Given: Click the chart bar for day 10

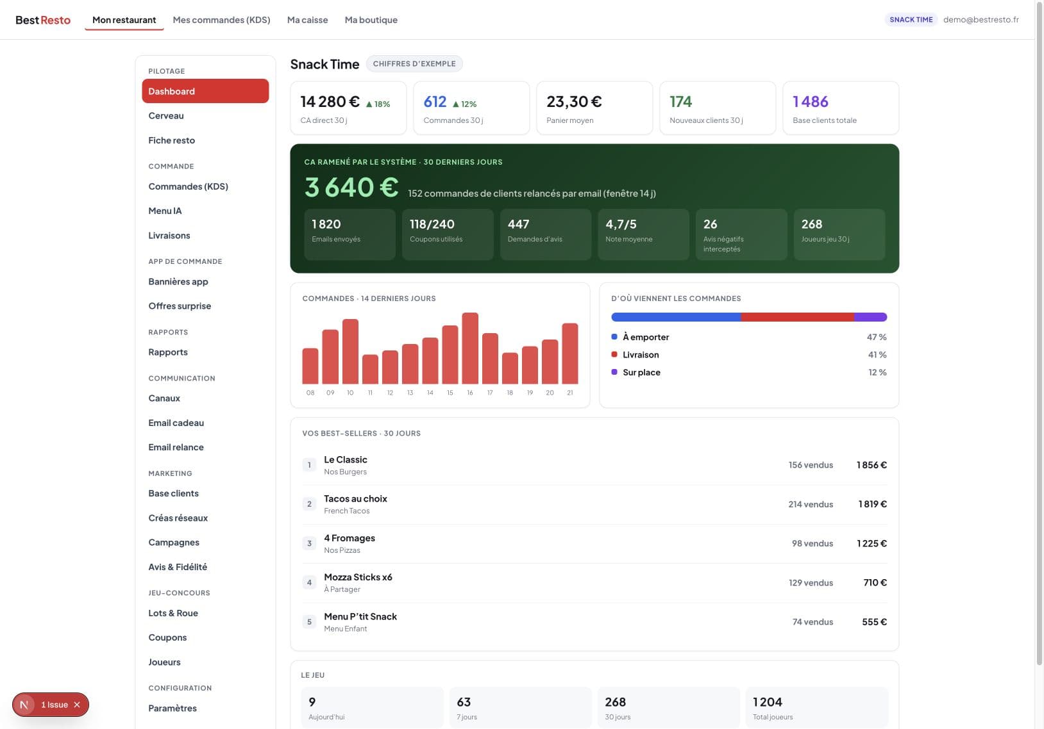Looking at the screenshot, I should tap(350, 352).
